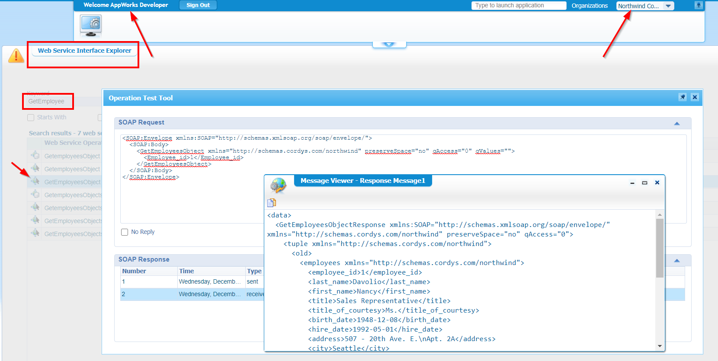Screen dimensions: 718x361
Task: Collapse the SOAP Request section
Action: click(677, 124)
